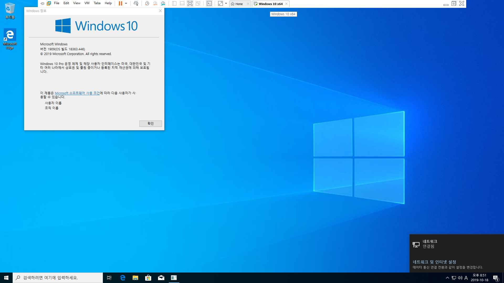Enter full screen mode
This screenshot has height=283, width=504.
[190, 3]
